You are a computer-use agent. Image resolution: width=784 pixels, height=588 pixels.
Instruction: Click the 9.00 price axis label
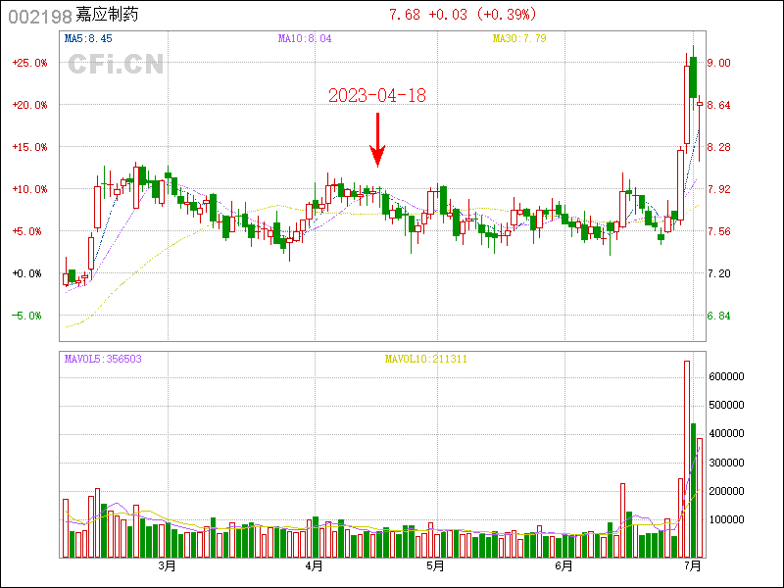pos(719,63)
